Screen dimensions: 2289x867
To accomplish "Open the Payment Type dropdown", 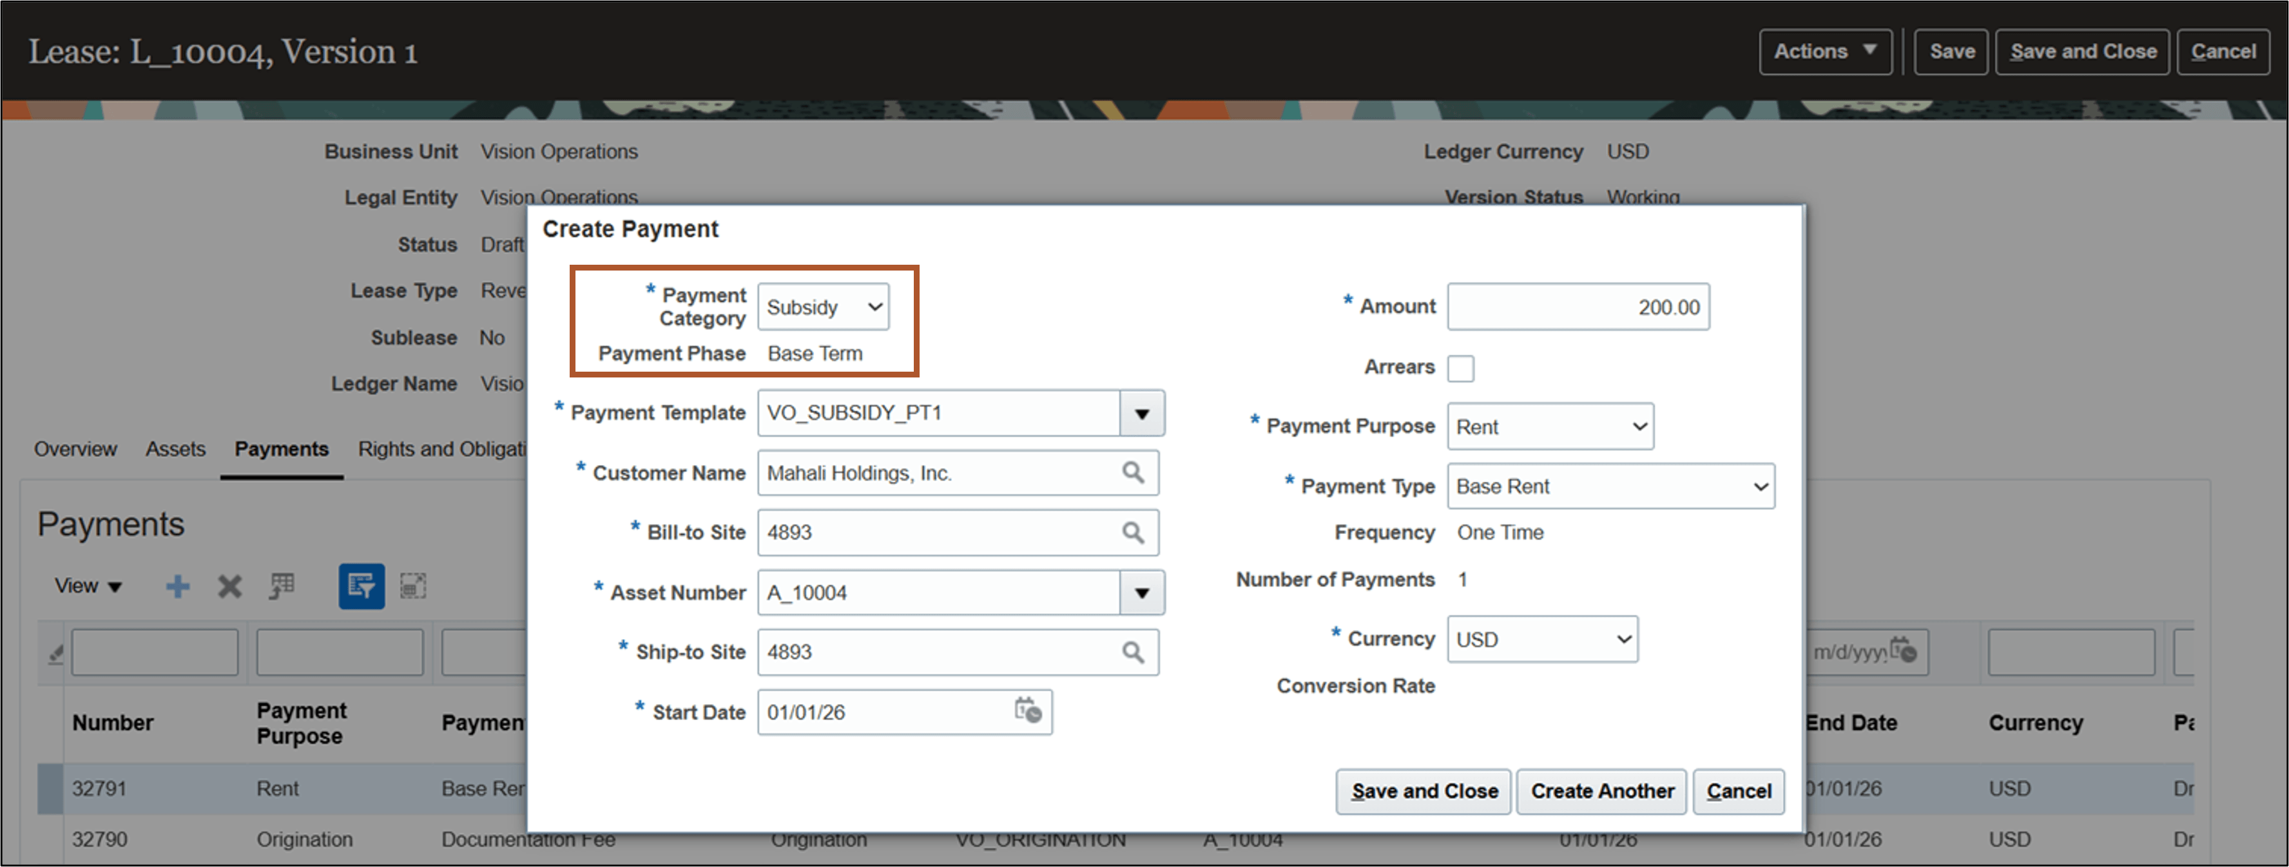I will 1611,486.
